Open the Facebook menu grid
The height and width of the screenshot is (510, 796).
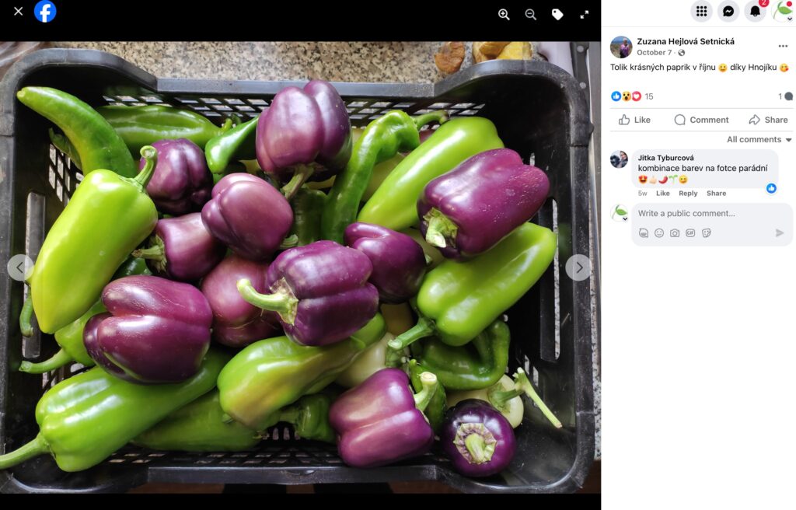click(x=701, y=11)
